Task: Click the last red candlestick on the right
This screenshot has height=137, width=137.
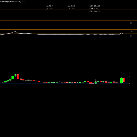Action: pyautogui.click(x=124, y=80)
